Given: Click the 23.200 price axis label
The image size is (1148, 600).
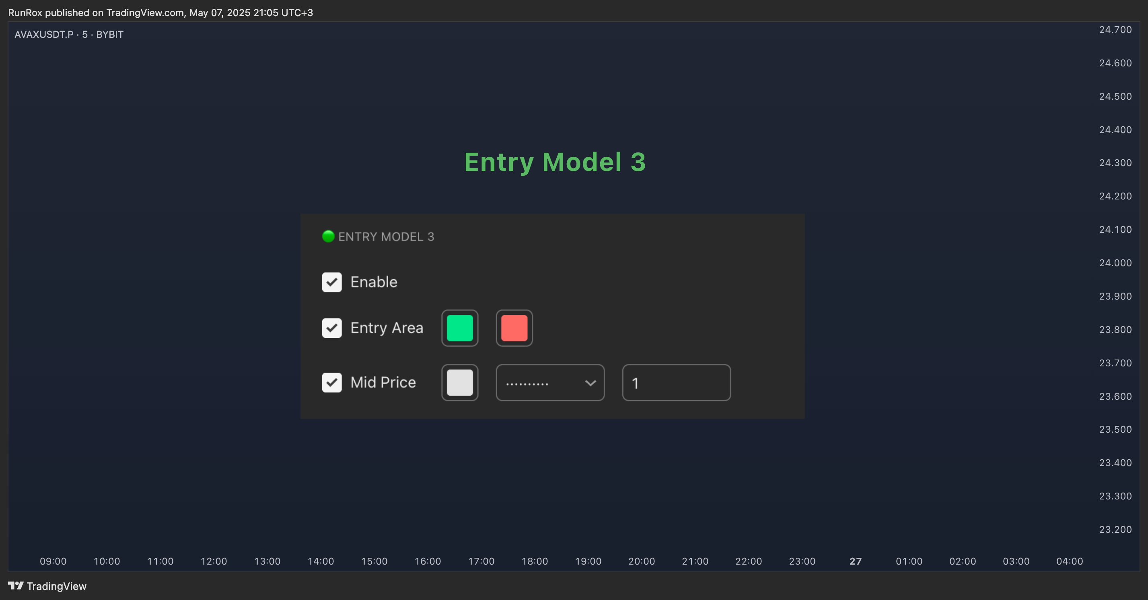Looking at the screenshot, I should [x=1115, y=529].
